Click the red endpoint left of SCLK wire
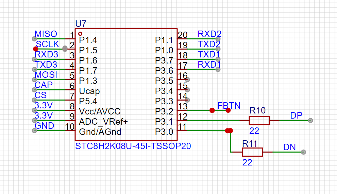This screenshot has height=194, width=337. click(x=36, y=49)
